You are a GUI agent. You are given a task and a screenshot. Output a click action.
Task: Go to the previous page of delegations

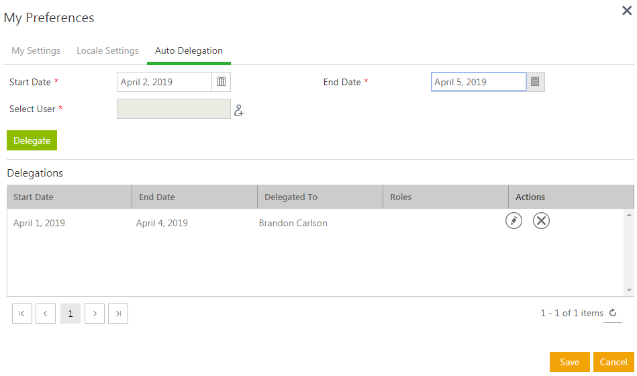pos(46,314)
